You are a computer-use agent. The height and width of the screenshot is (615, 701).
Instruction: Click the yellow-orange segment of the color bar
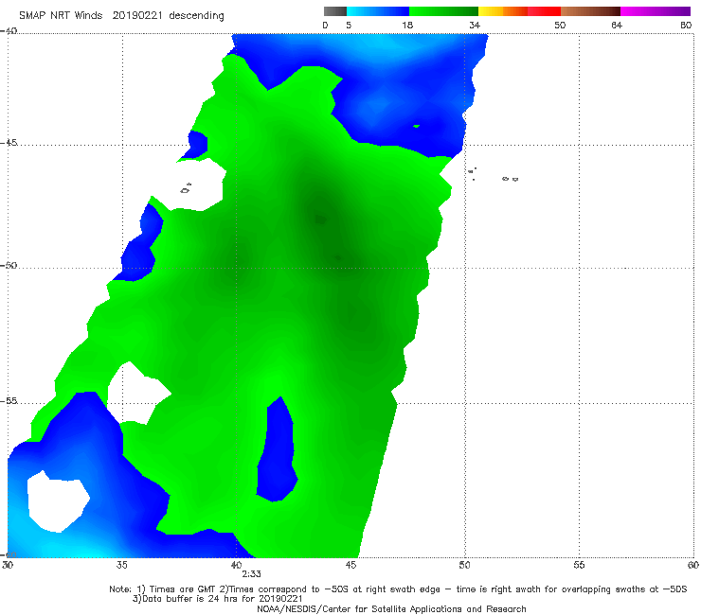[503, 11]
